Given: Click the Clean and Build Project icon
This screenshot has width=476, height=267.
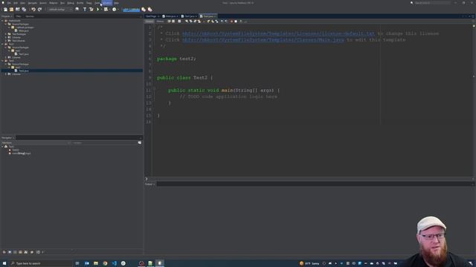Looking at the screenshot, I should pos(91,10).
